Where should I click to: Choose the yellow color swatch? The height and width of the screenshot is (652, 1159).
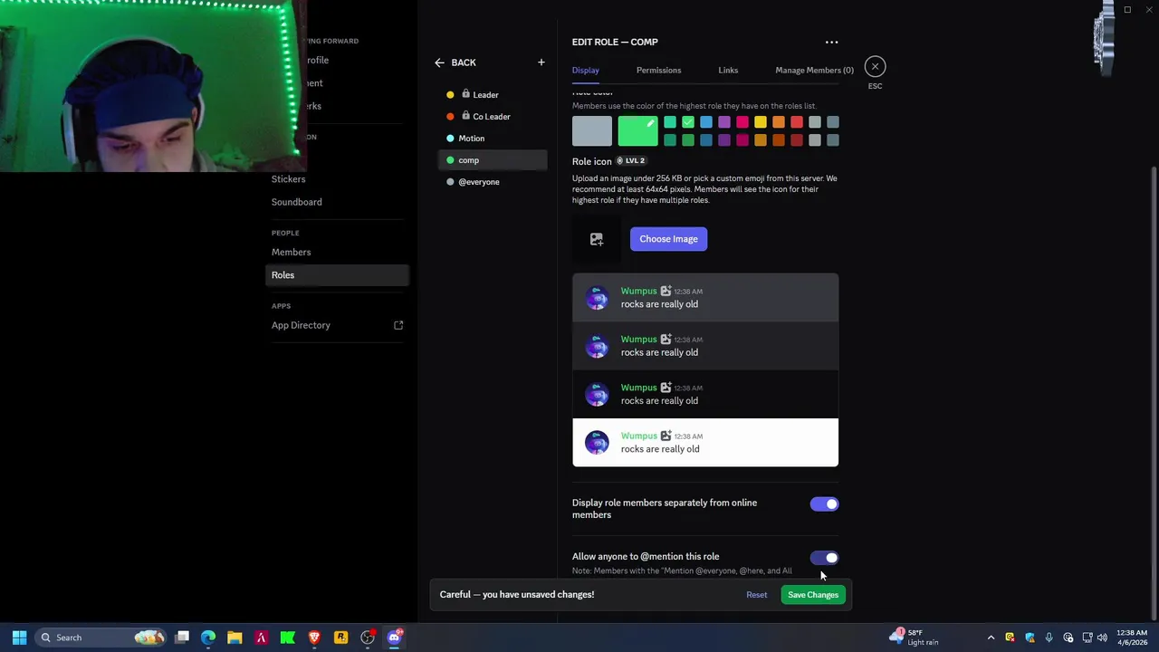[x=761, y=122]
